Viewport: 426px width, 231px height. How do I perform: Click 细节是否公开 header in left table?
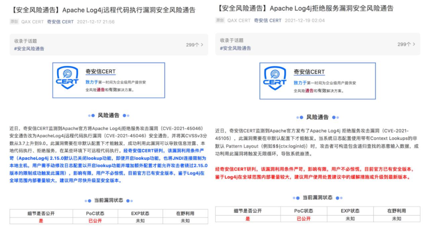click(41, 213)
